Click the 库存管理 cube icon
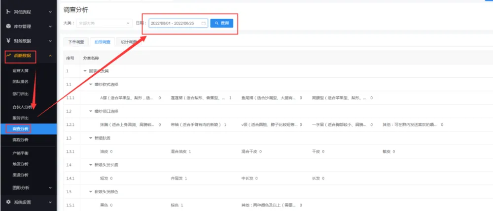The width and height of the screenshot is (493, 211). coord(8,26)
